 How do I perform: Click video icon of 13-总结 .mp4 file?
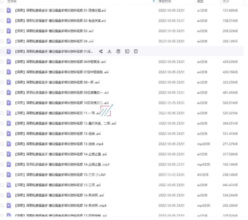click(x=9, y=144)
